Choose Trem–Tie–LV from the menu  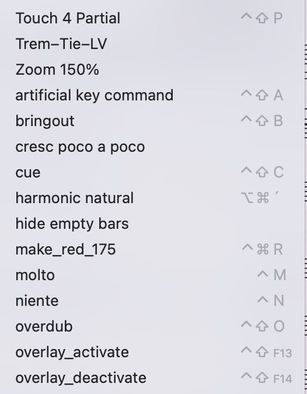coord(152,44)
